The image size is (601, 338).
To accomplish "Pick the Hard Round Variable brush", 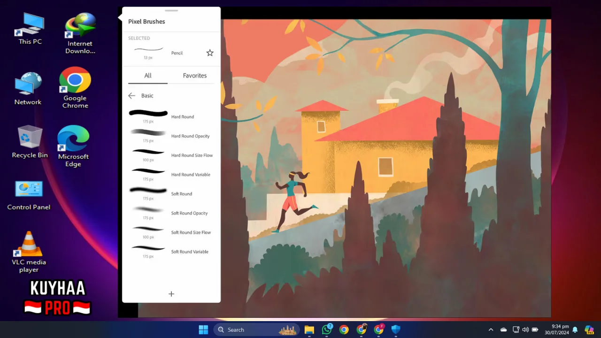I will (x=171, y=174).
